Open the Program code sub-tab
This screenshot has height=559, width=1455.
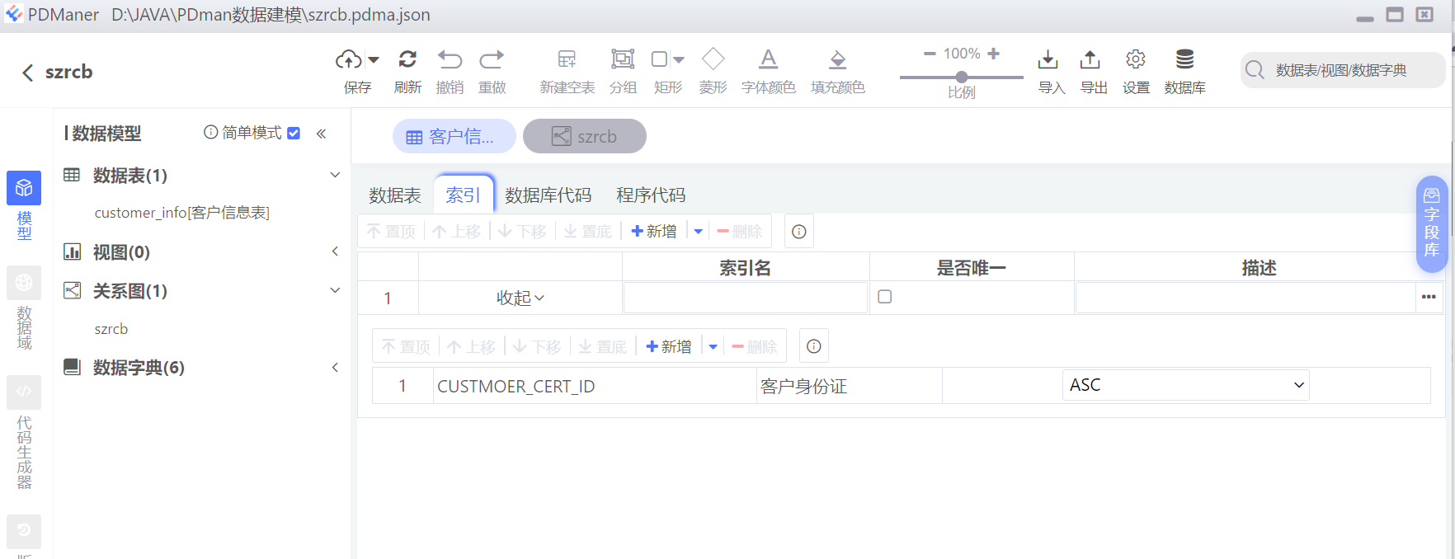tap(651, 195)
